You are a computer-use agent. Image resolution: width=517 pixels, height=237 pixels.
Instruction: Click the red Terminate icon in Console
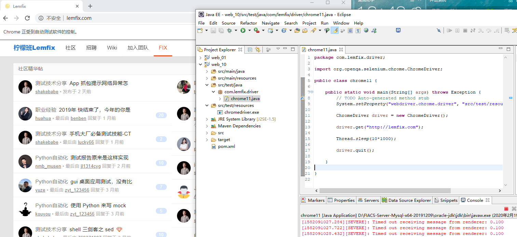pos(506,209)
